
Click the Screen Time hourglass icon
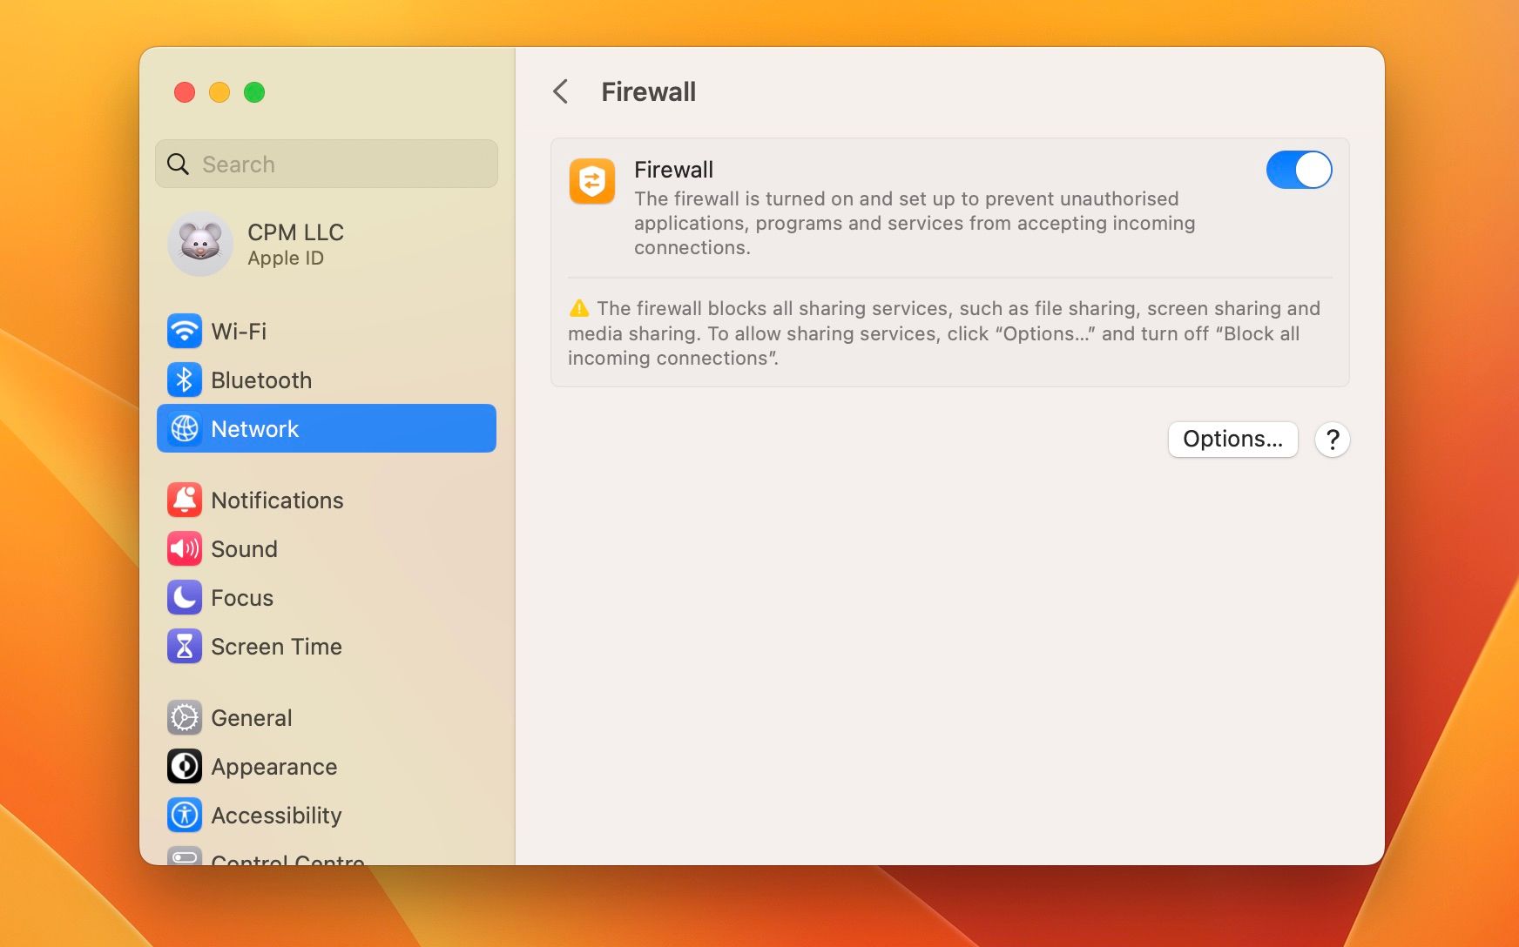(x=185, y=647)
